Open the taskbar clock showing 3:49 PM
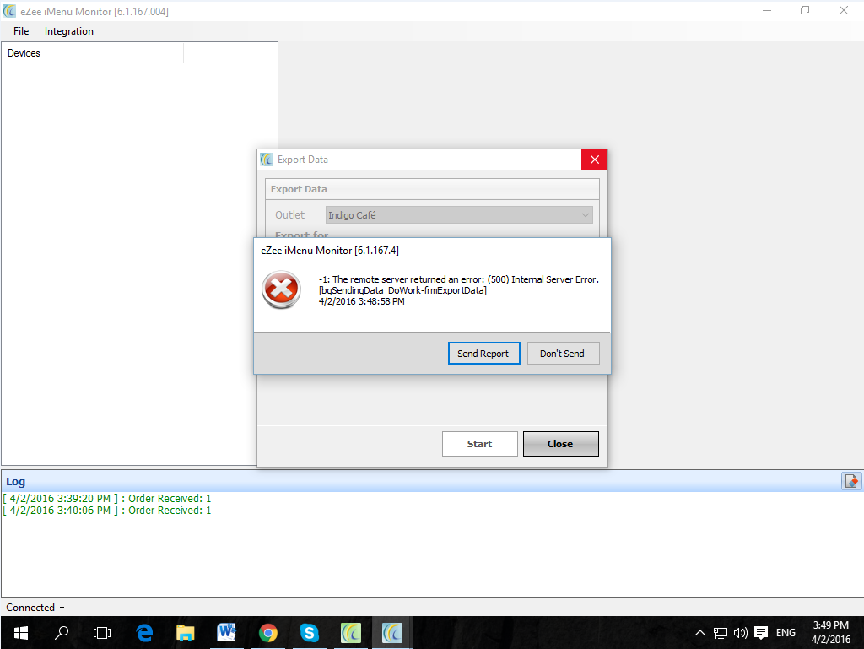The image size is (864, 649). point(830,632)
